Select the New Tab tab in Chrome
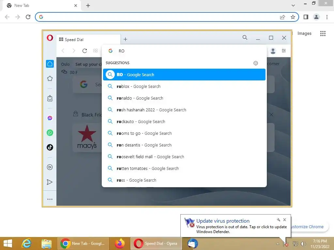334x250 pixels. pyautogui.click(x=41, y=6)
